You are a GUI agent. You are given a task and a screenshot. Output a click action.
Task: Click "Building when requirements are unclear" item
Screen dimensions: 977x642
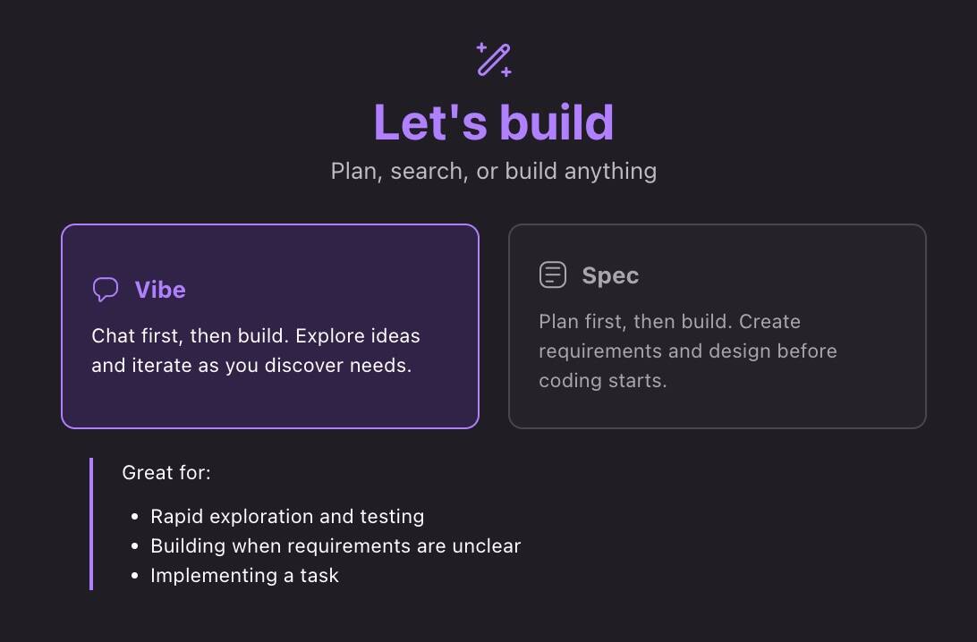tap(336, 546)
